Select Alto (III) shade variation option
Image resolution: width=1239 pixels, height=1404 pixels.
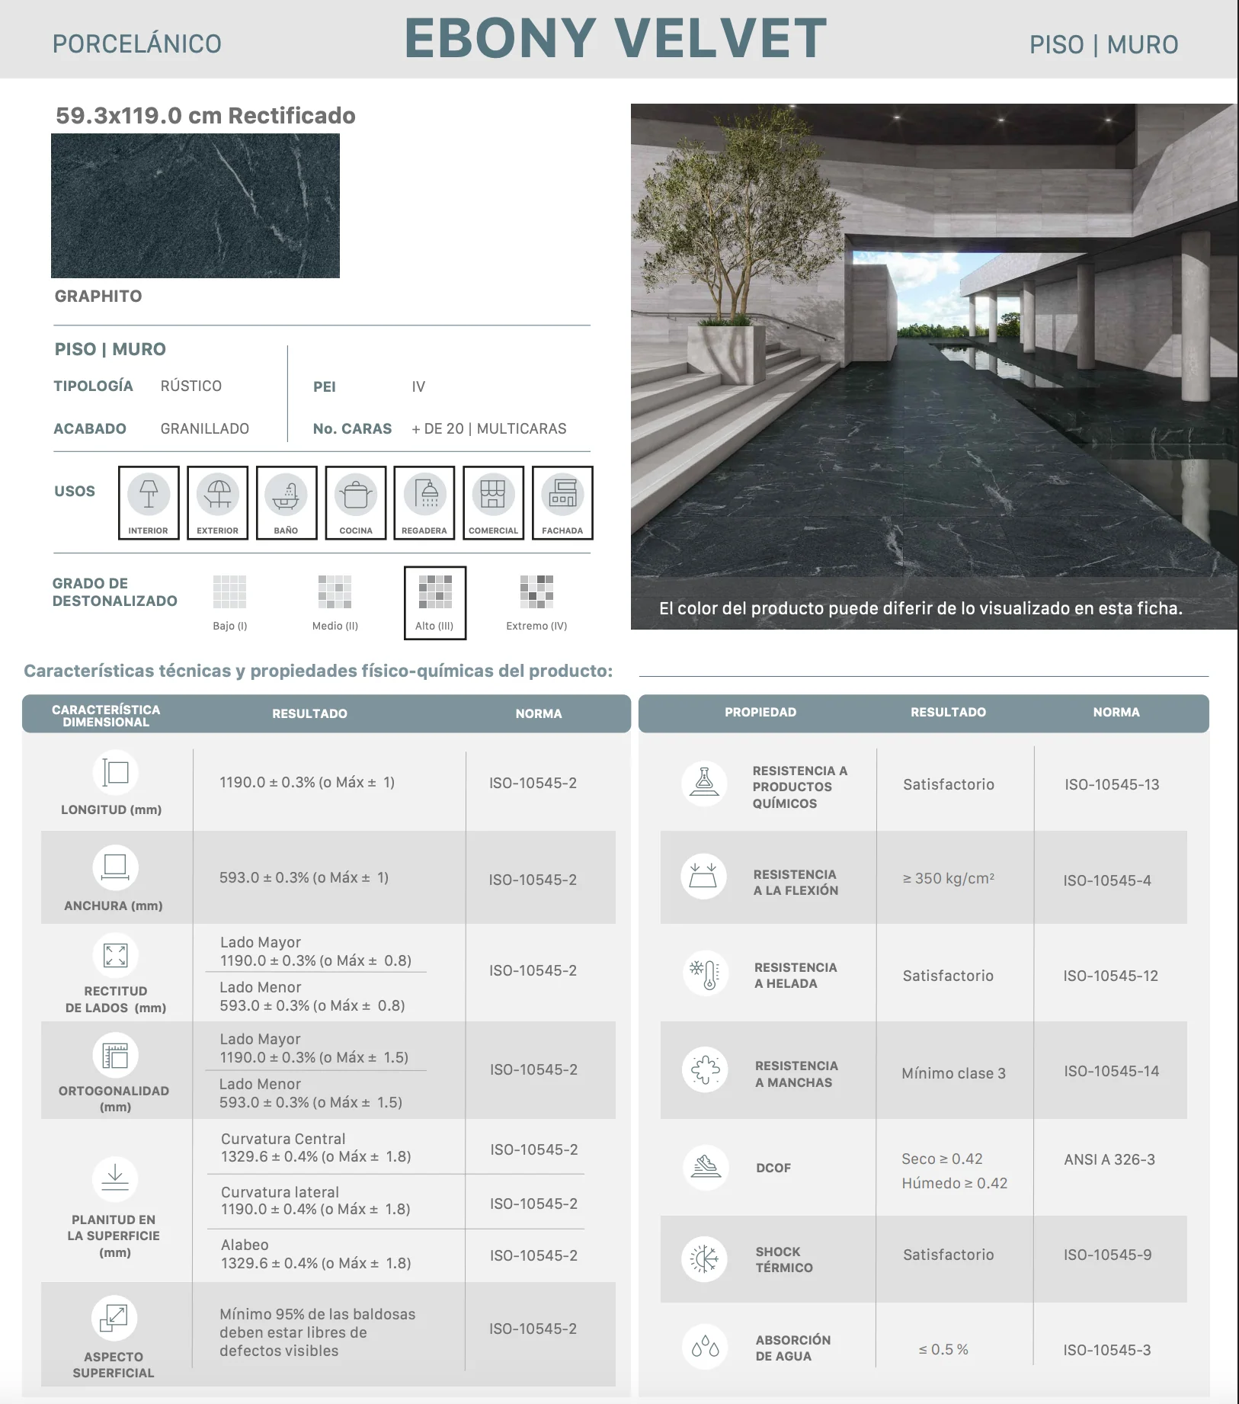pyautogui.click(x=435, y=603)
